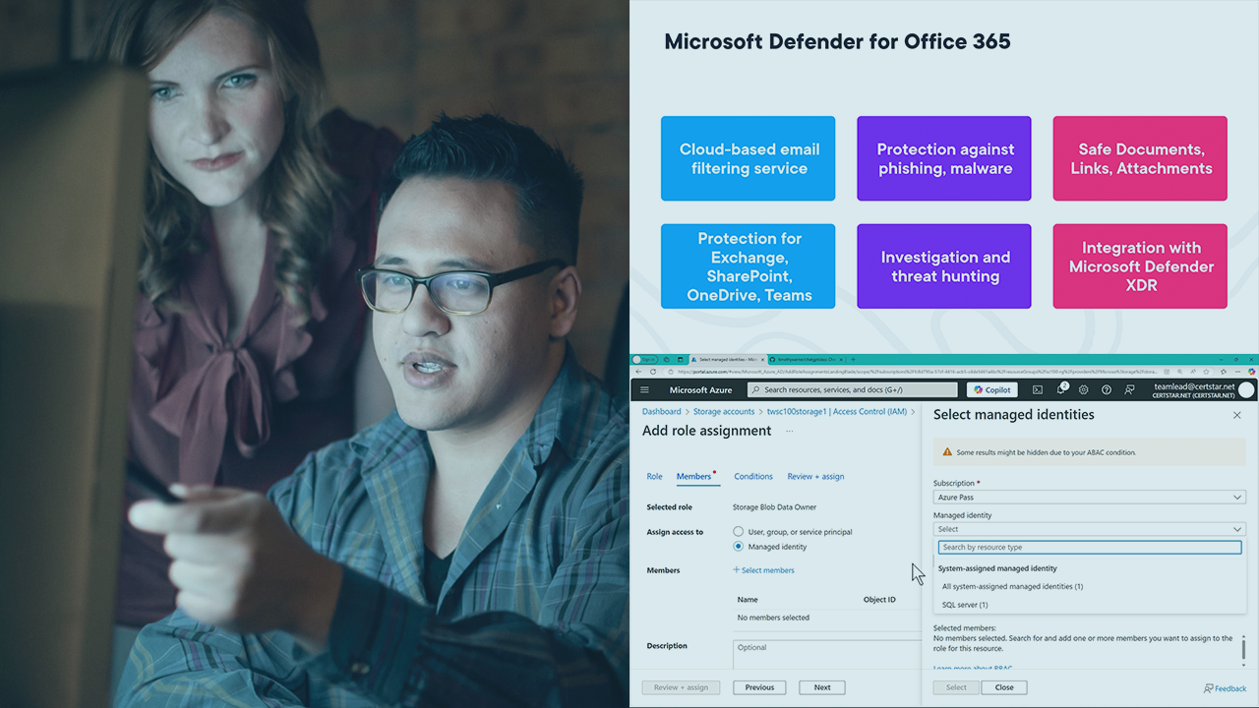Image resolution: width=1259 pixels, height=708 pixels.
Task: Focus the Search by resource type field
Action: pyautogui.click(x=1089, y=548)
